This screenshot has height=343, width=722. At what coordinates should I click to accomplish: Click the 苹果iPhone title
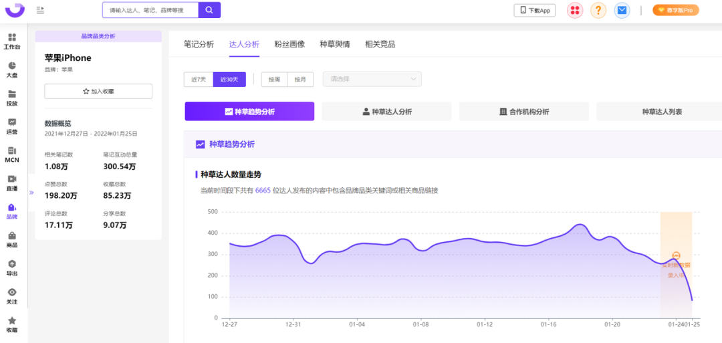[x=68, y=58]
